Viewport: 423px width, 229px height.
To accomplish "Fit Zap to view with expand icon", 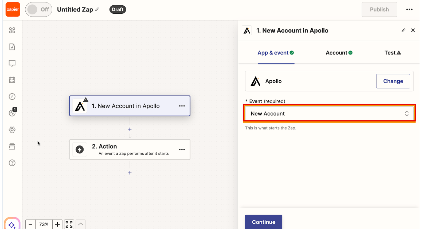I will [69, 224].
